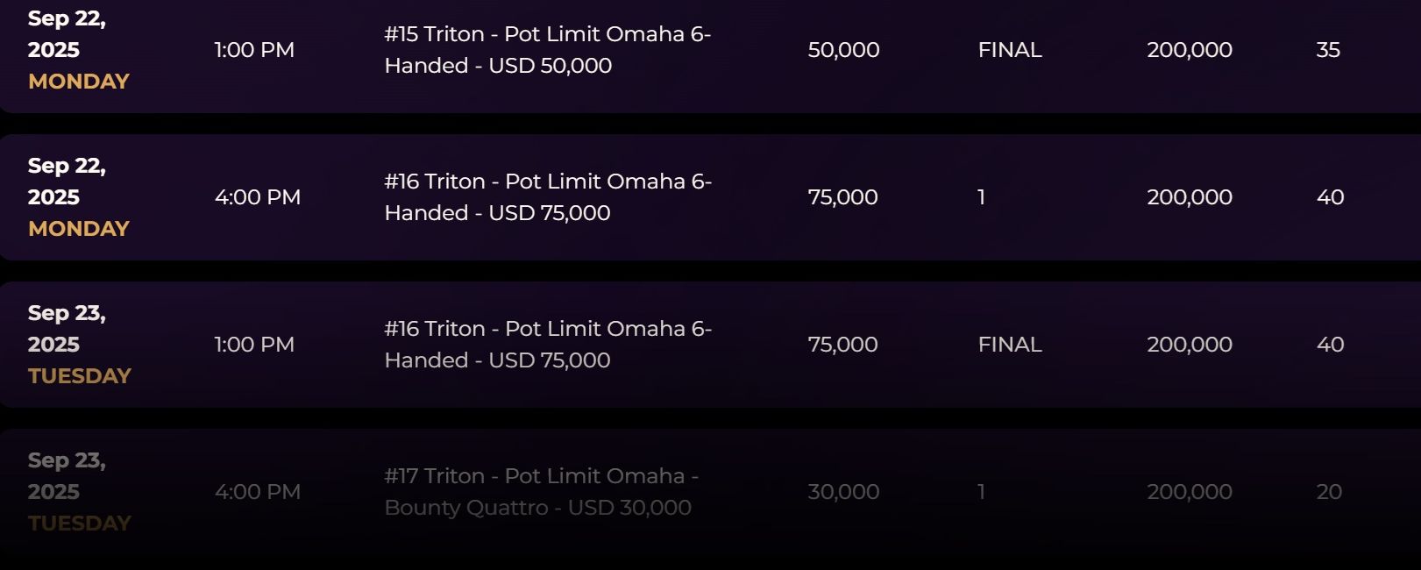Viewport: 1421px width, 570px height.
Task: Click the 1:00 PM time on Tuesday Sep 23
Action: 254,345
